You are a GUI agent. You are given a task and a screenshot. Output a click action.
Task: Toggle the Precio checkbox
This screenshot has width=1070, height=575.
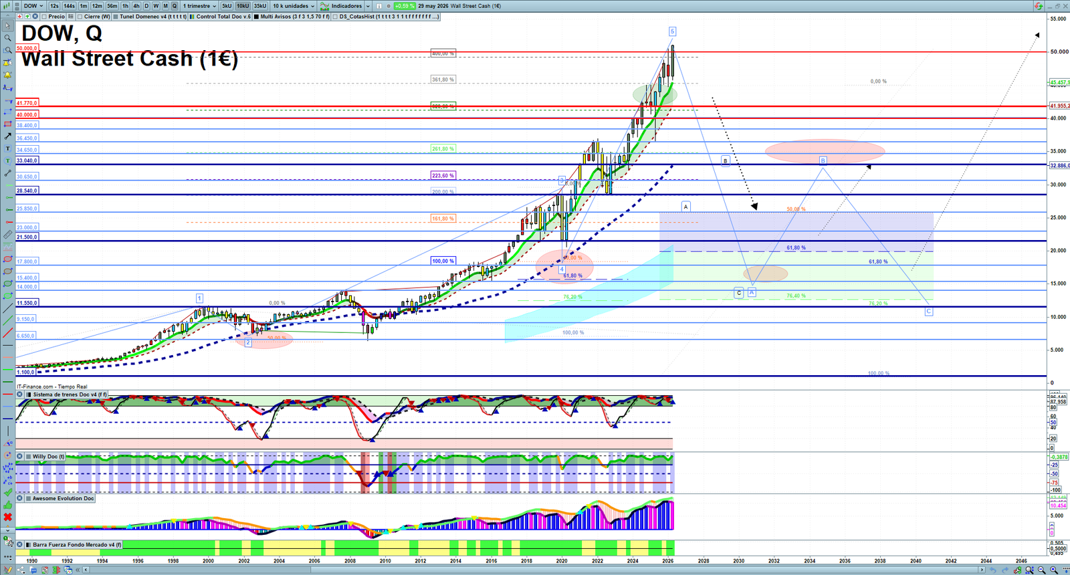pyautogui.click(x=44, y=16)
